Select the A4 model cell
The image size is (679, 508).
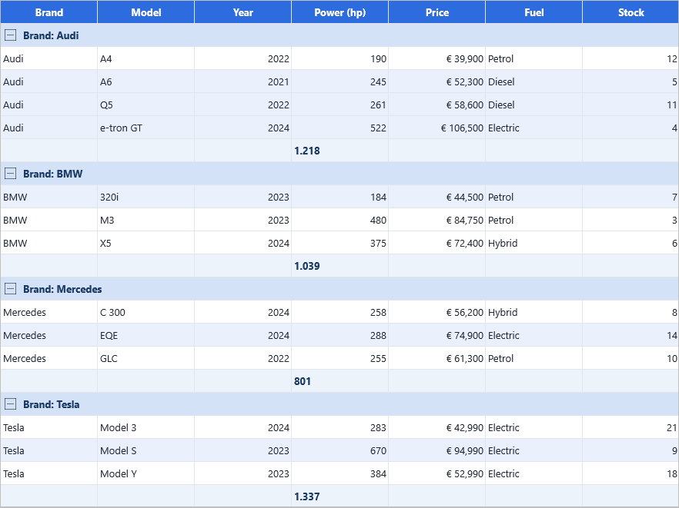[x=146, y=58]
